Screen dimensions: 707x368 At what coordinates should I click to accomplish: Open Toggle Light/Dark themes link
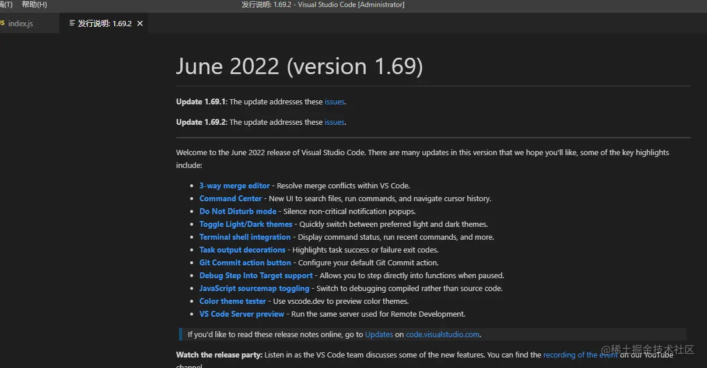[246, 225]
